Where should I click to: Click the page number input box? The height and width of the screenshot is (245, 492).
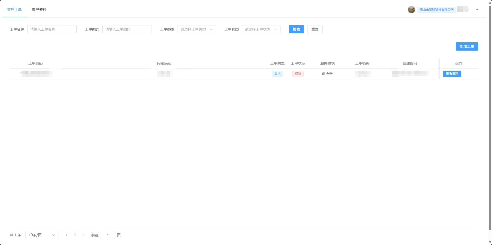(x=108, y=235)
